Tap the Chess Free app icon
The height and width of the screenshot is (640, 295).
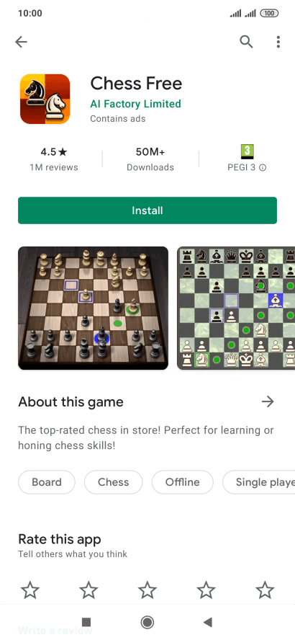(45, 99)
